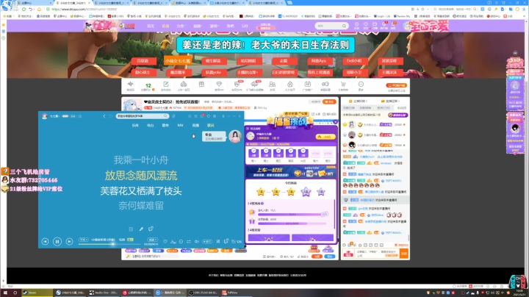Open the 520 nav item
529x297 pixels.
245,26
